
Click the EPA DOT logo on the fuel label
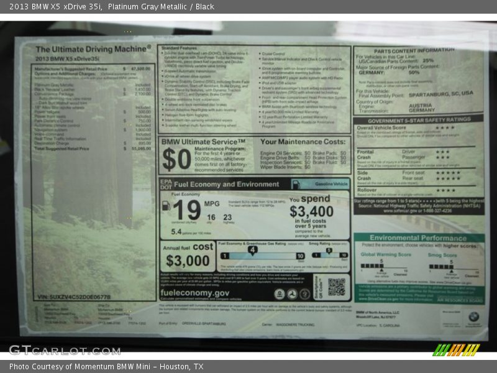tap(166, 184)
